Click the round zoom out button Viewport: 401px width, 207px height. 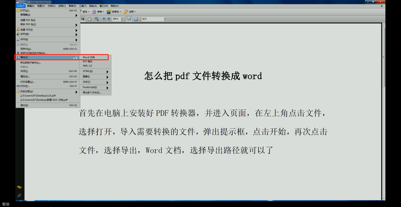click(104, 19)
